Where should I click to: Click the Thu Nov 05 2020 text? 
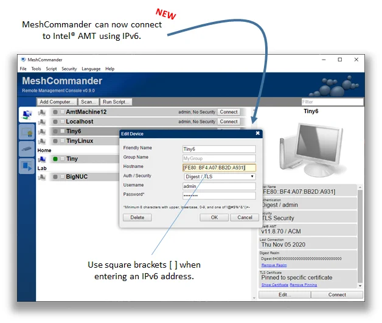pyautogui.click(x=283, y=245)
